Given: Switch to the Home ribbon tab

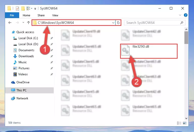Looking at the screenshot, I should coord(26,15).
